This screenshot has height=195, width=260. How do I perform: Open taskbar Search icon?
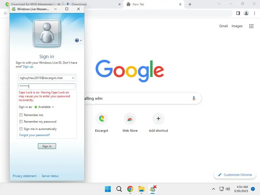point(119,189)
